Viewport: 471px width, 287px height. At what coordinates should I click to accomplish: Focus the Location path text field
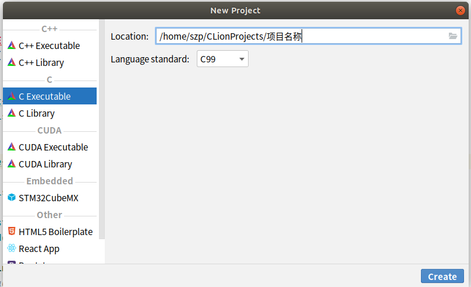click(x=308, y=36)
